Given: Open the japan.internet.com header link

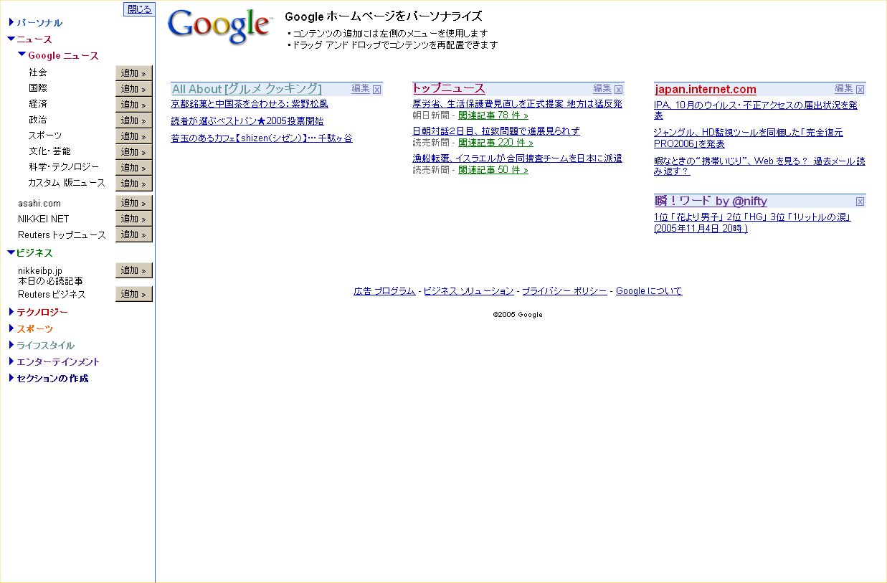Looking at the screenshot, I should pos(706,90).
